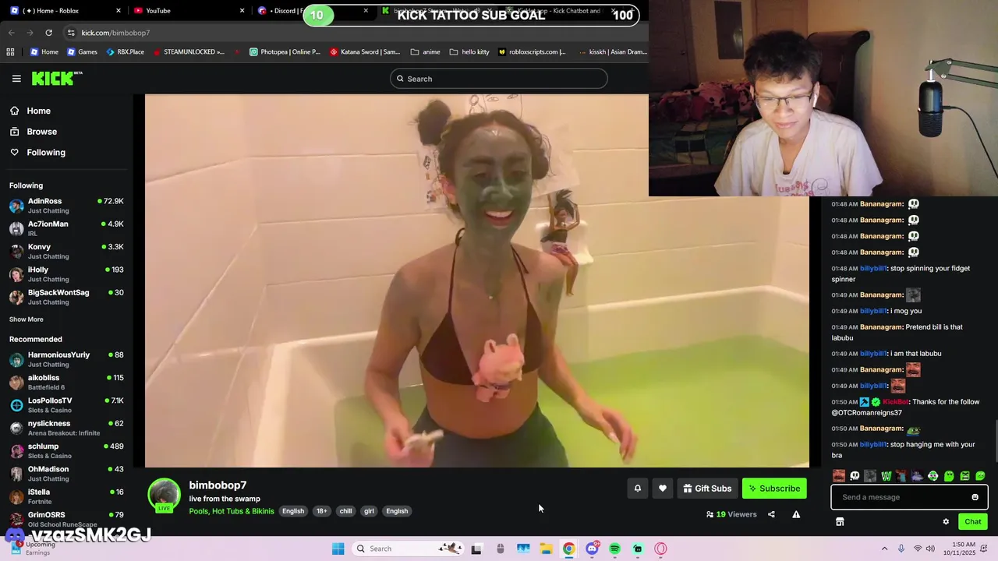This screenshot has width=998, height=561.
Task: Close the YouTube browser tab
Action: point(242,11)
